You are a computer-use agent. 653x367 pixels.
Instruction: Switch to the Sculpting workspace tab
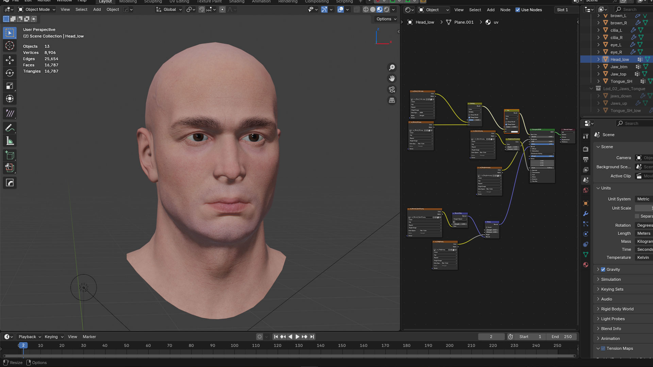coord(153,2)
